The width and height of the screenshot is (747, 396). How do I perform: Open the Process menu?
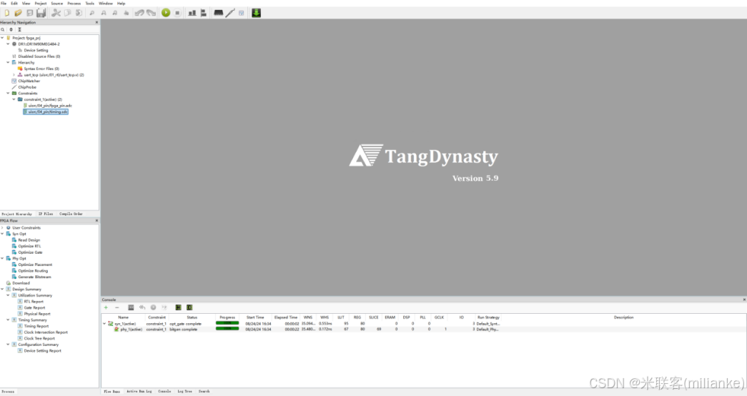coord(74,4)
